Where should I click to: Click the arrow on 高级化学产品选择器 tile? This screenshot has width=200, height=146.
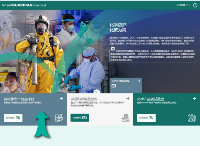(x=61, y=98)
